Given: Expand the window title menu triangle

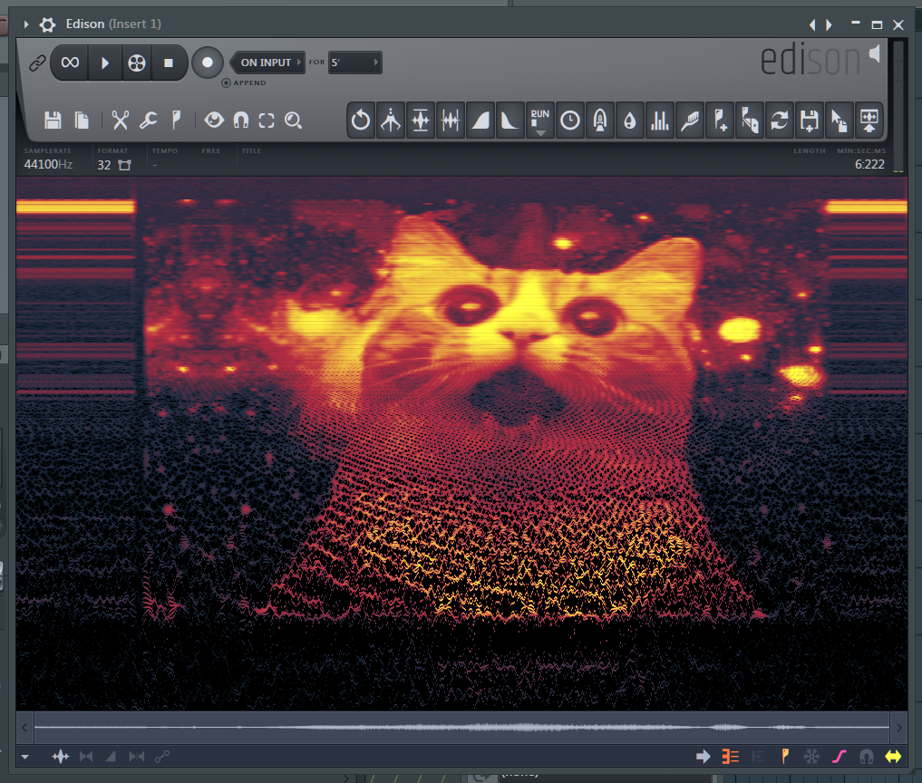Looking at the screenshot, I should [x=26, y=24].
